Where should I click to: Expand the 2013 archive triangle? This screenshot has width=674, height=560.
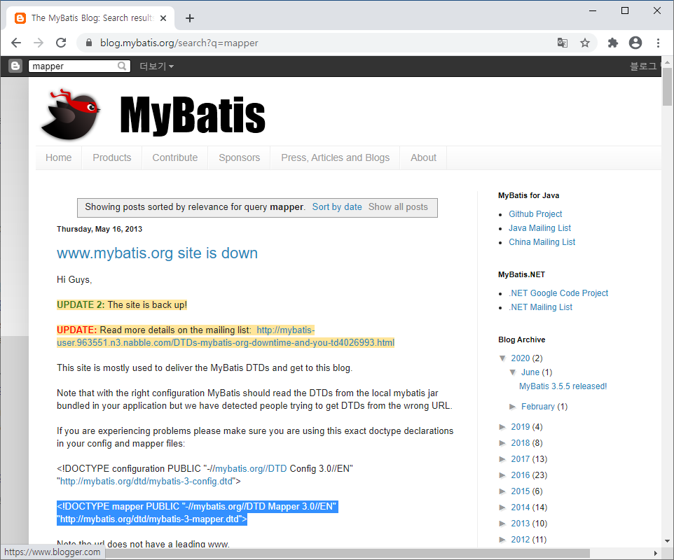(x=502, y=524)
